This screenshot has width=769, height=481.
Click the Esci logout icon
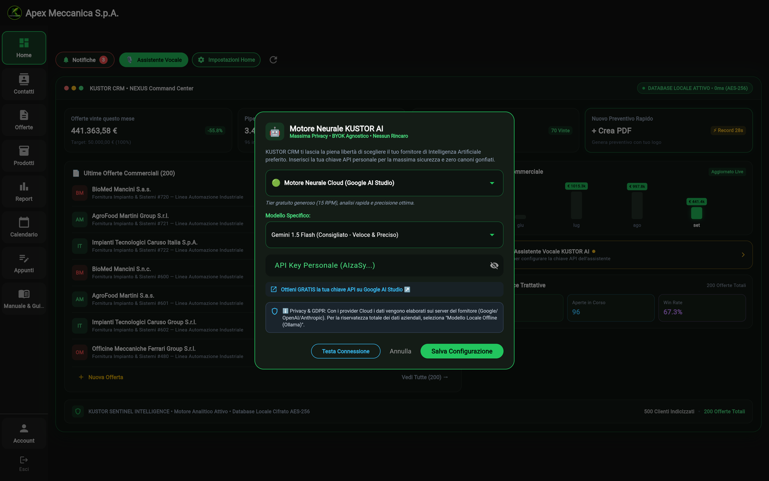click(24, 460)
